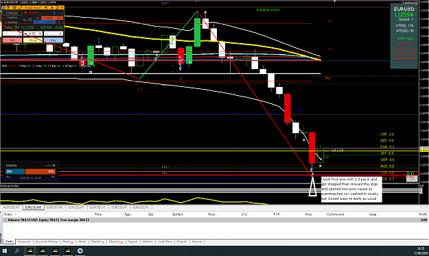
Task: Click the highlighted MetaTrader icon in the taskbar
Action: [30, 251]
